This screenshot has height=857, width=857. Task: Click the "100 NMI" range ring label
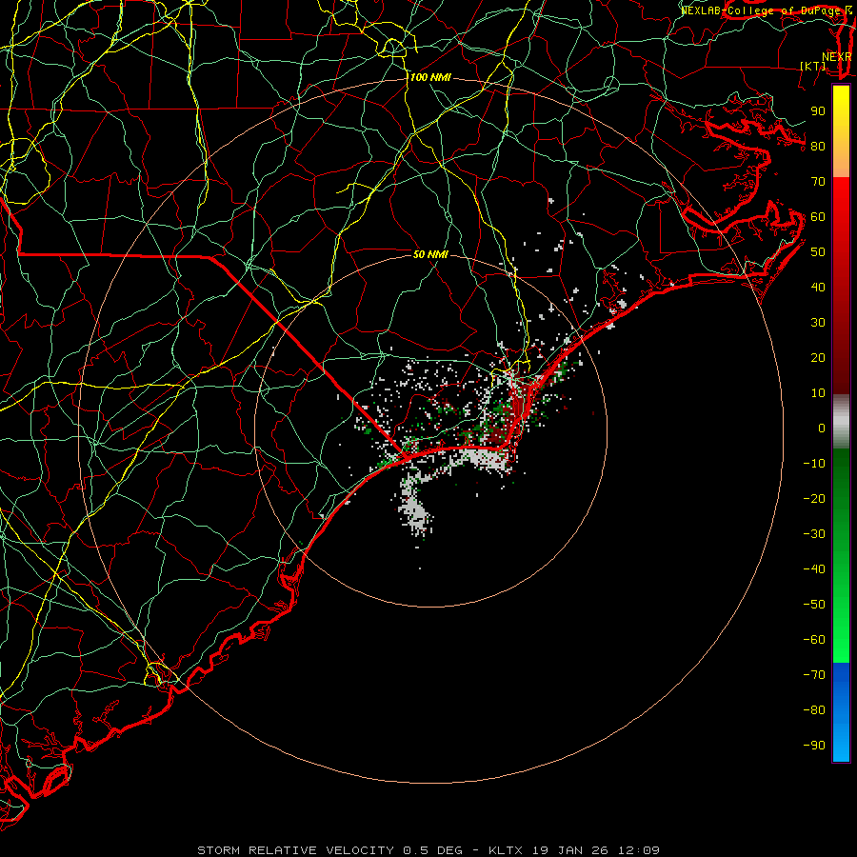430,77
